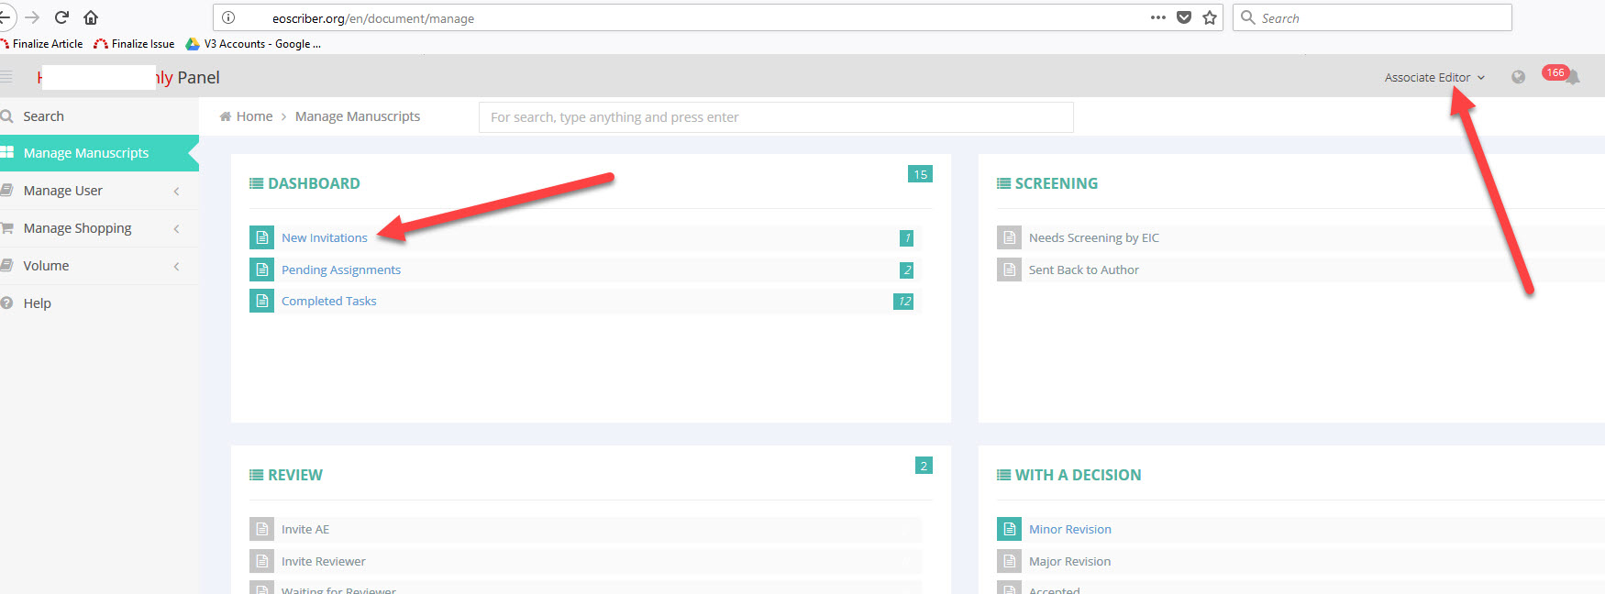Screen dimensions: 1605x594
Task: Click the browser Search box
Action: tap(1372, 17)
